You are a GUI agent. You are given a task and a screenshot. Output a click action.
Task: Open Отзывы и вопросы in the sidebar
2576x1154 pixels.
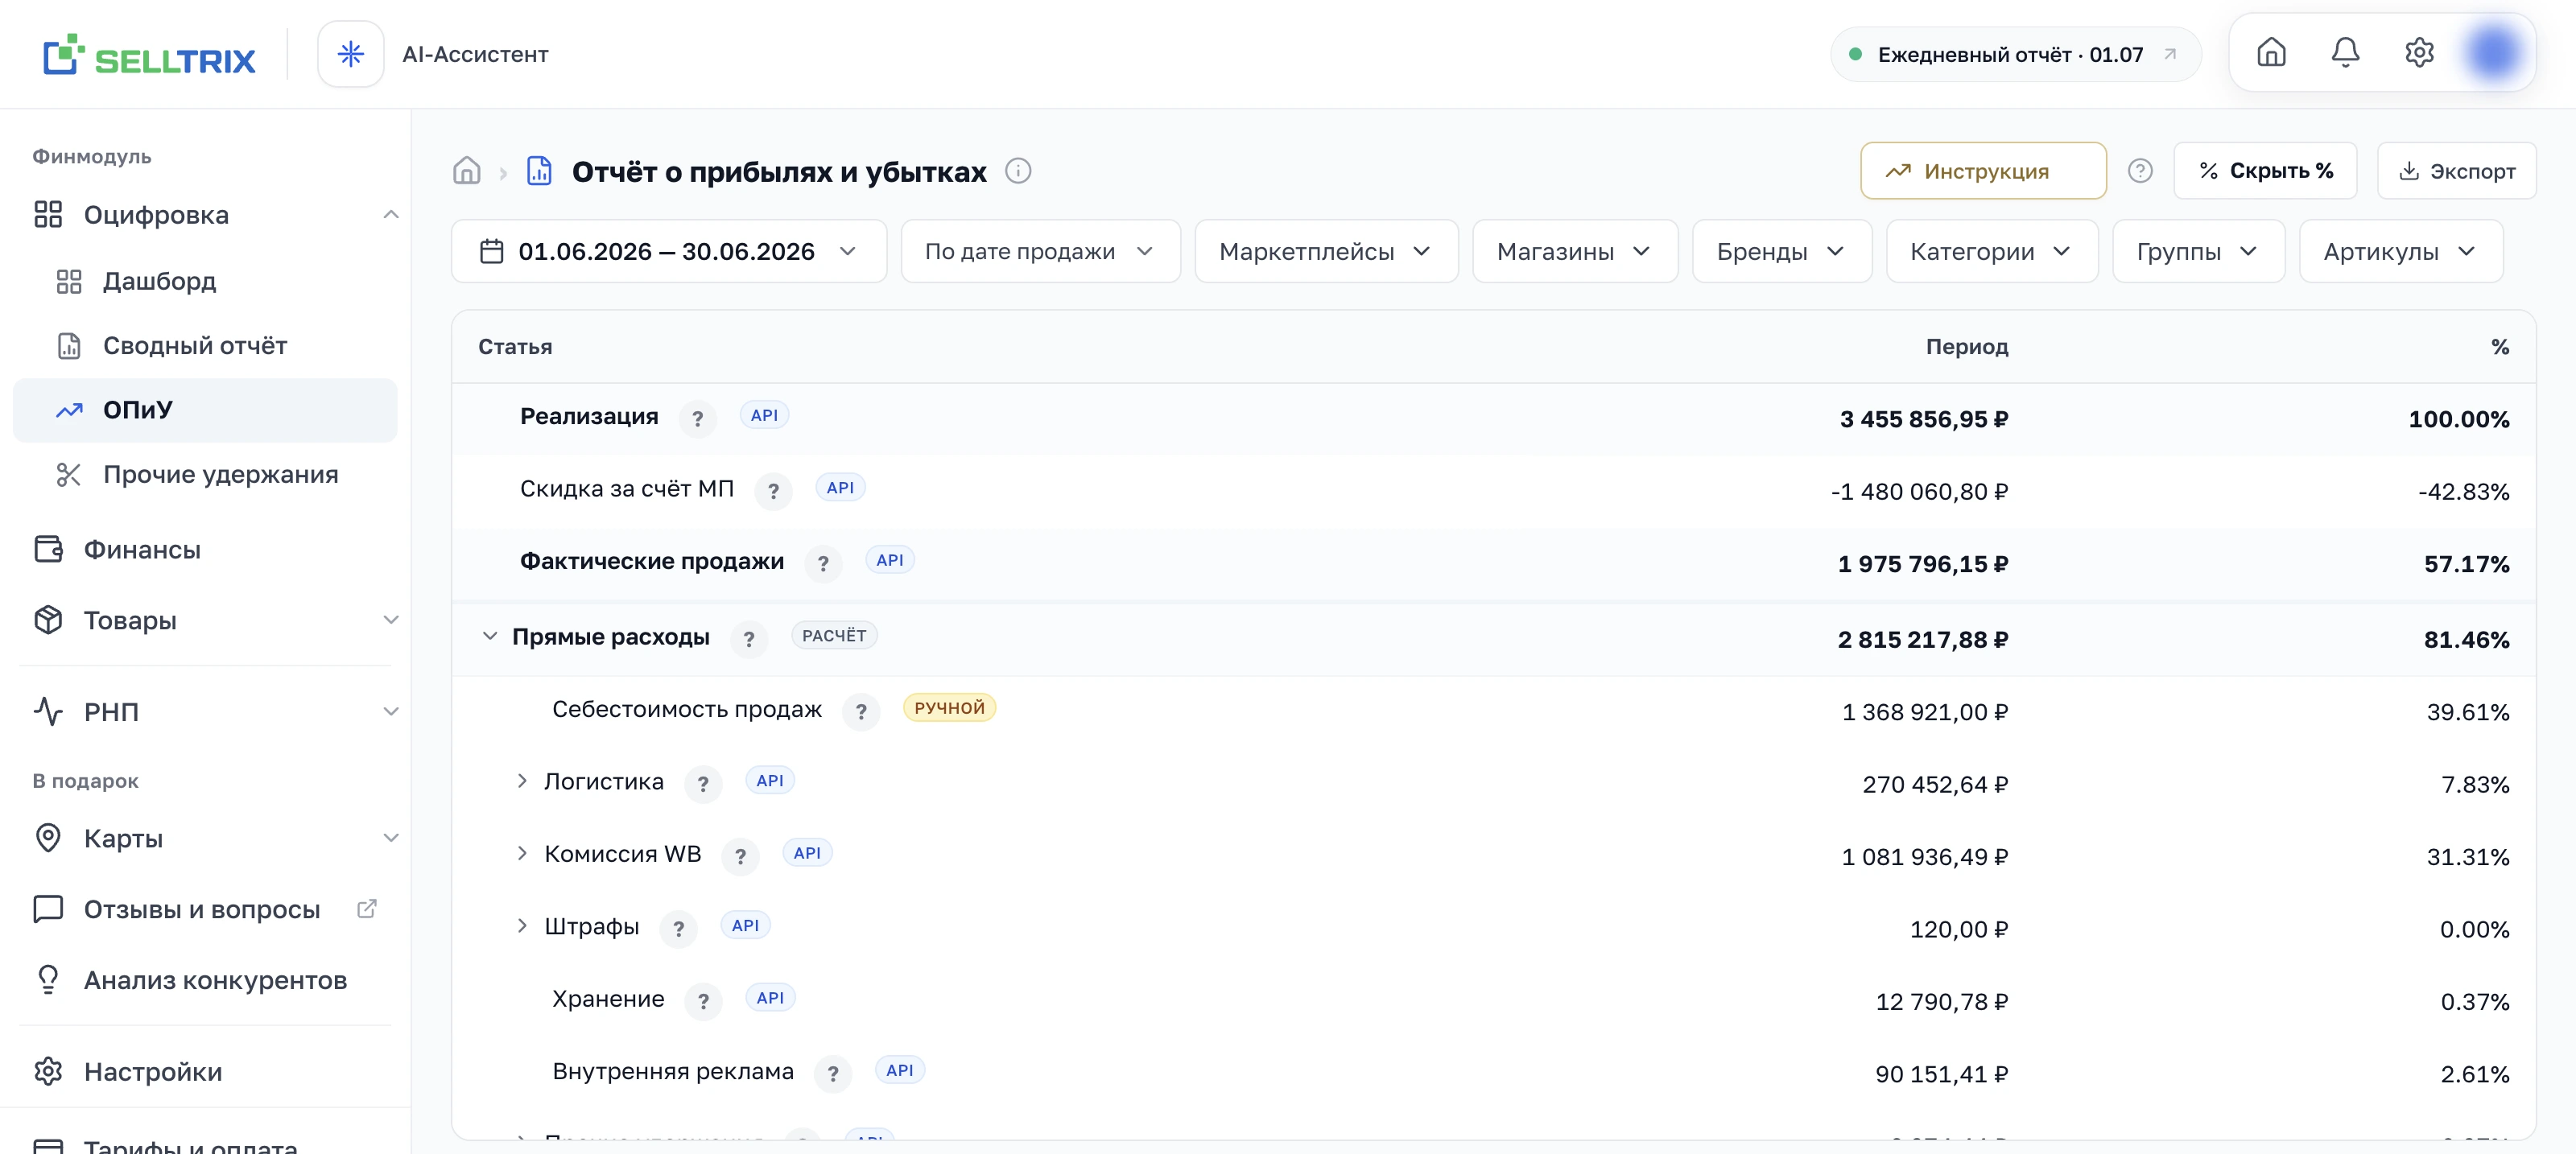pos(205,909)
